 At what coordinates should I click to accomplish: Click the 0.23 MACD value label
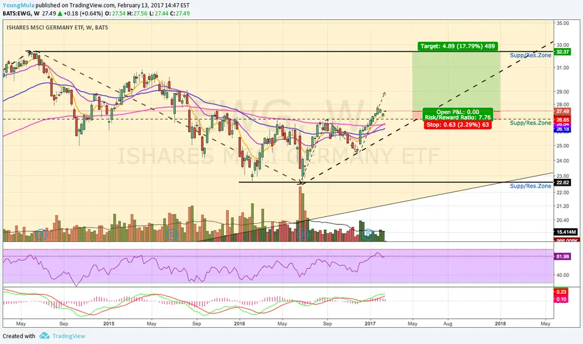tap(561, 292)
